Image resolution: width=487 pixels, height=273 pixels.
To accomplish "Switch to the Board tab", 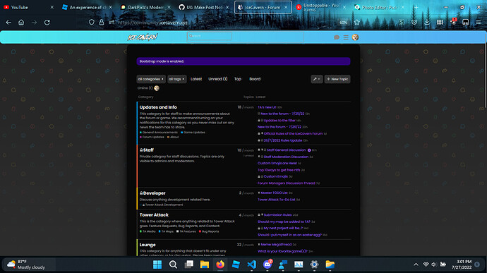I will (x=255, y=79).
